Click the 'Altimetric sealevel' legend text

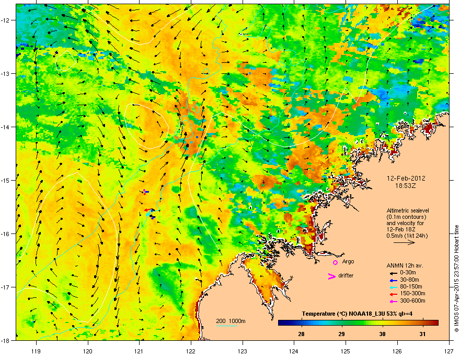coord(408,210)
